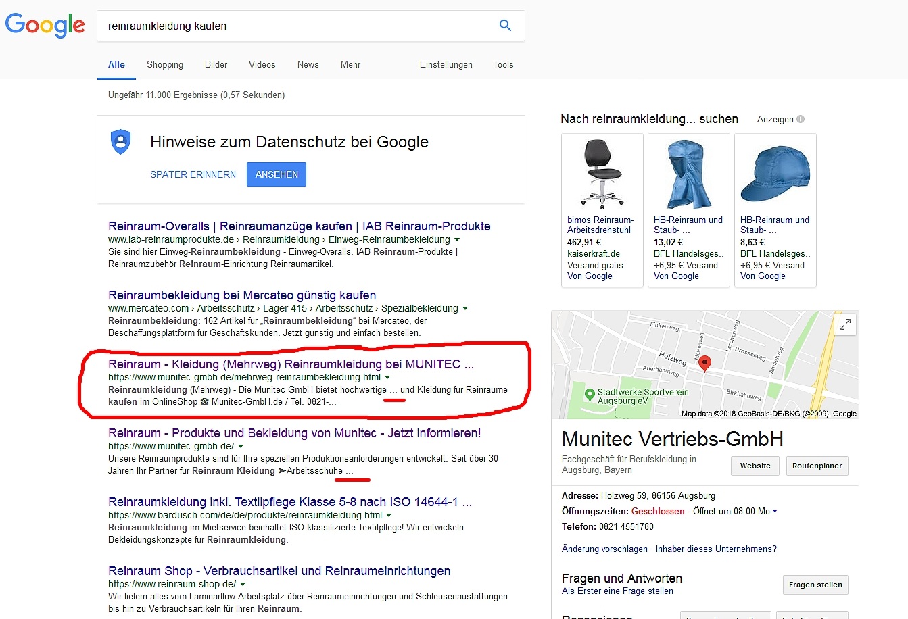This screenshot has height=619, width=908.
Task: Click SPÄTER ERINNERN
Action: point(193,174)
